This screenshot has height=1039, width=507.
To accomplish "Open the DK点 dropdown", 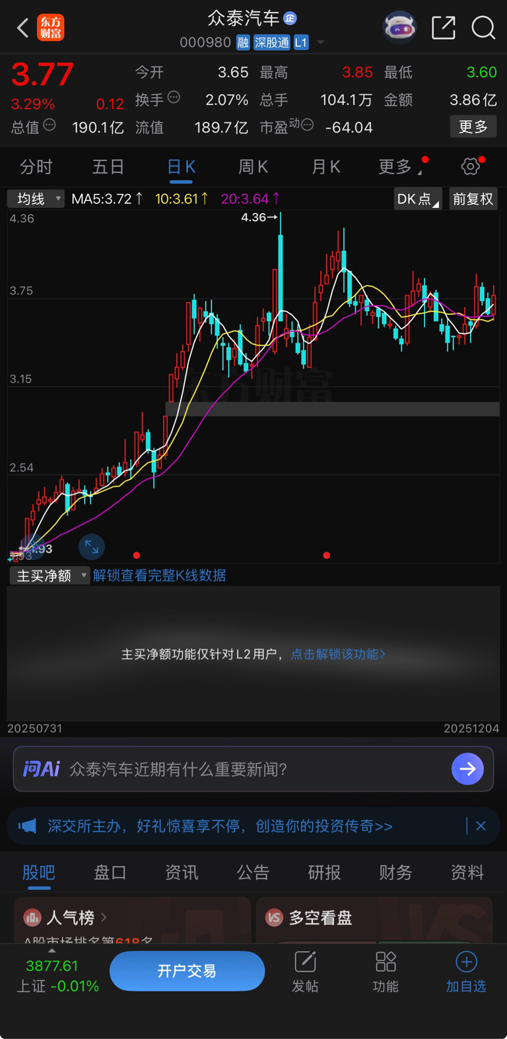I will [x=418, y=199].
